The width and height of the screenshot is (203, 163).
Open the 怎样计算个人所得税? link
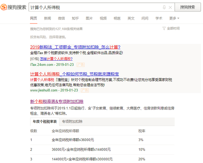[x=56, y=59]
